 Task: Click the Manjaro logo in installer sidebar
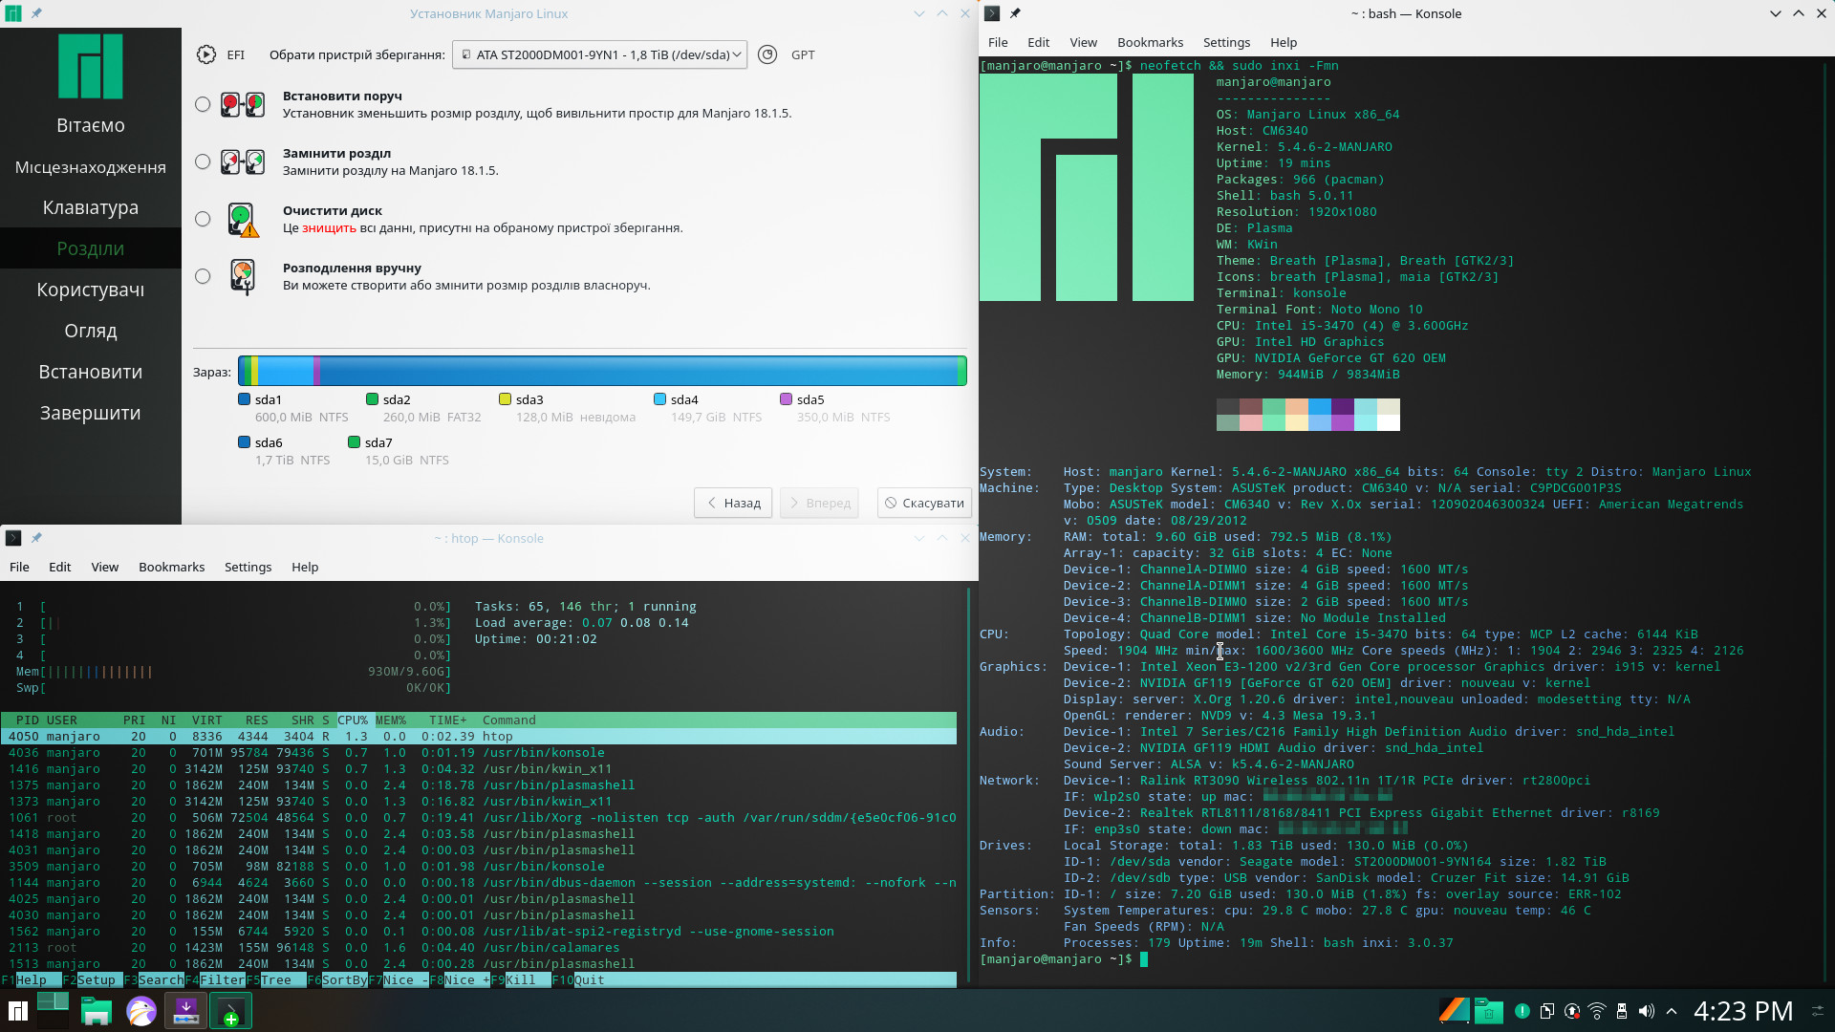click(91, 67)
